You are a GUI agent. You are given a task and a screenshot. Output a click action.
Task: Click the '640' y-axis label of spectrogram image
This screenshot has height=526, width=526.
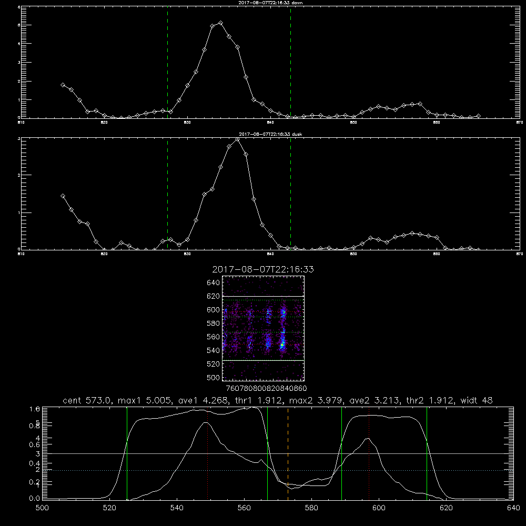click(x=213, y=283)
